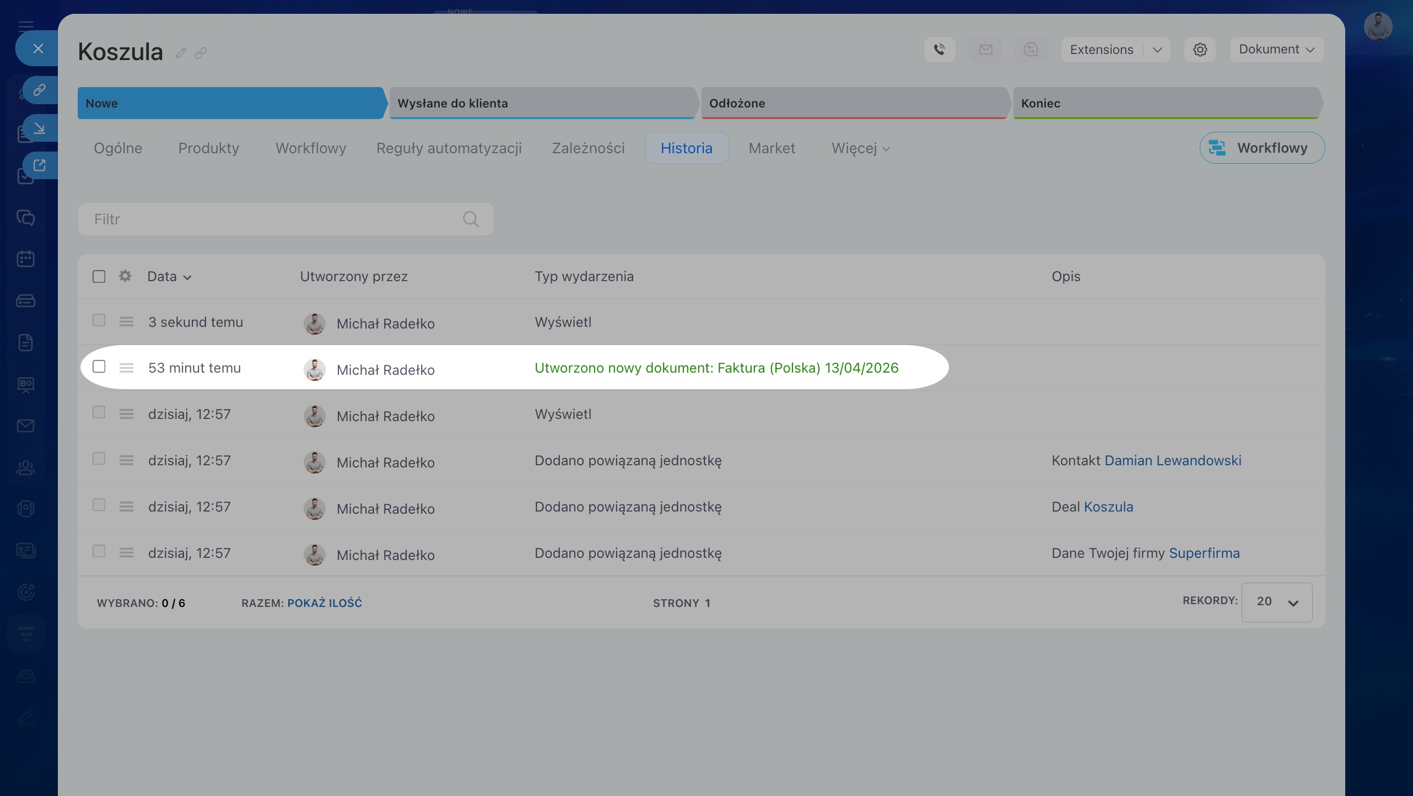The width and height of the screenshot is (1413, 796).
Task: Check the box for the 3 sekund temu row
Action: [x=99, y=320]
